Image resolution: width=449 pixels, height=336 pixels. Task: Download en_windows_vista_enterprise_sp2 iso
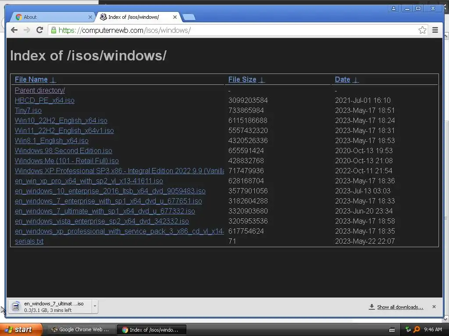(x=102, y=221)
